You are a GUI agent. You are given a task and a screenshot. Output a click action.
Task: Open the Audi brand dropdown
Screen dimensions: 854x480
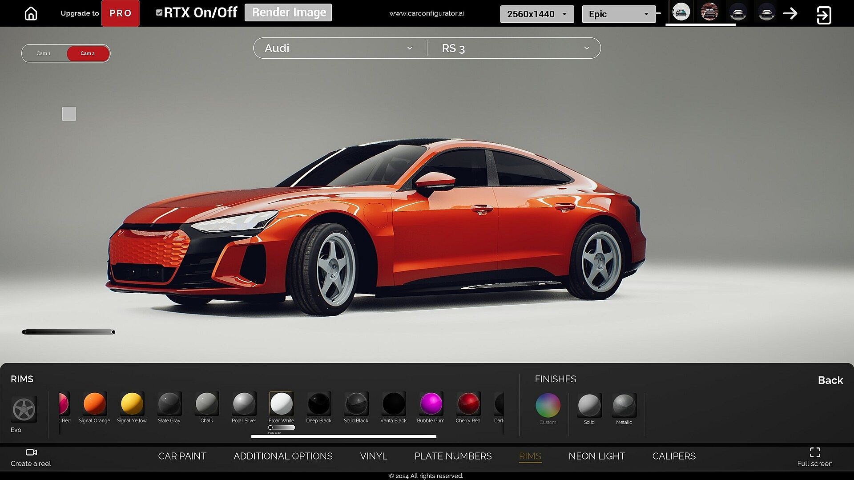pyautogui.click(x=339, y=48)
